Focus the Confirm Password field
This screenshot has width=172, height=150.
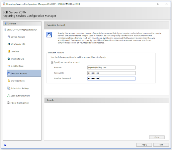click(x=111, y=79)
